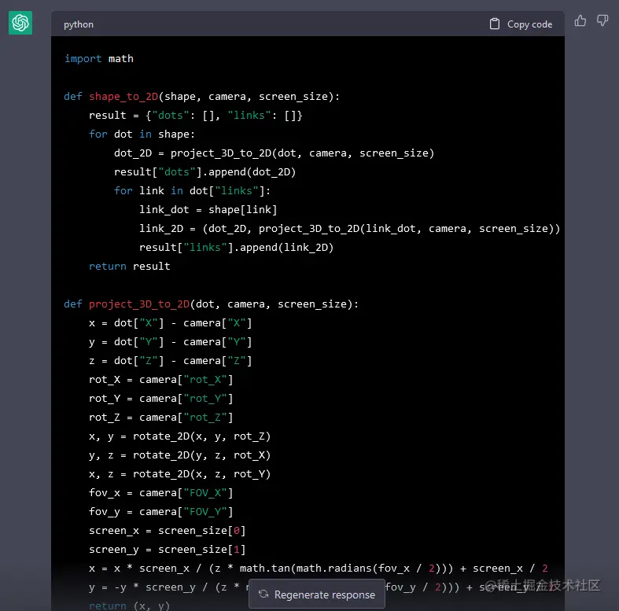The width and height of the screenshot is (619, 611).
Task: Click 'for link in dot["links"]:' line
Action: click(192, 191)
